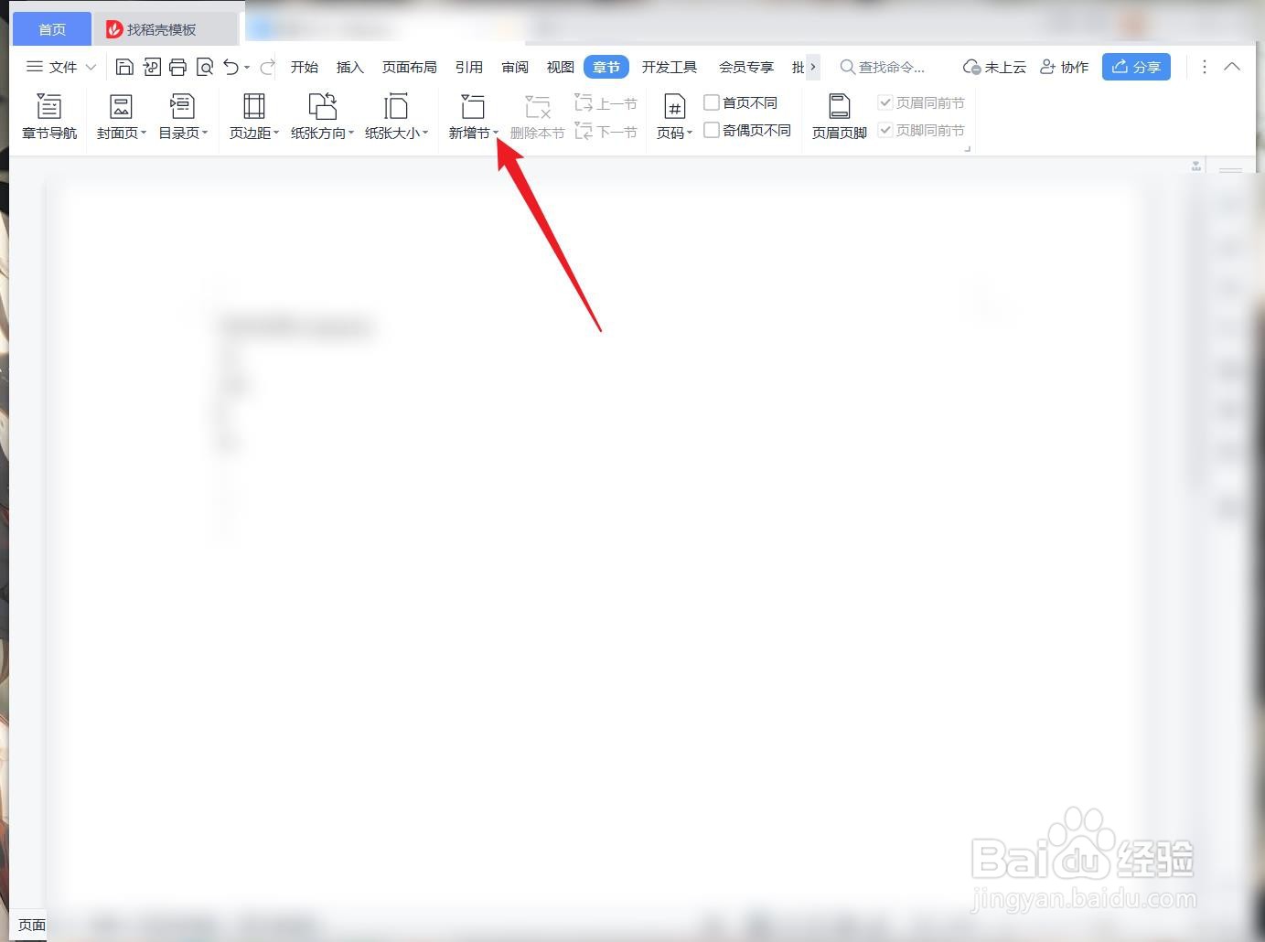Screen dimensions: 1265x942
Task: Click the 新增节 add section icon
Action: (472, 106)
